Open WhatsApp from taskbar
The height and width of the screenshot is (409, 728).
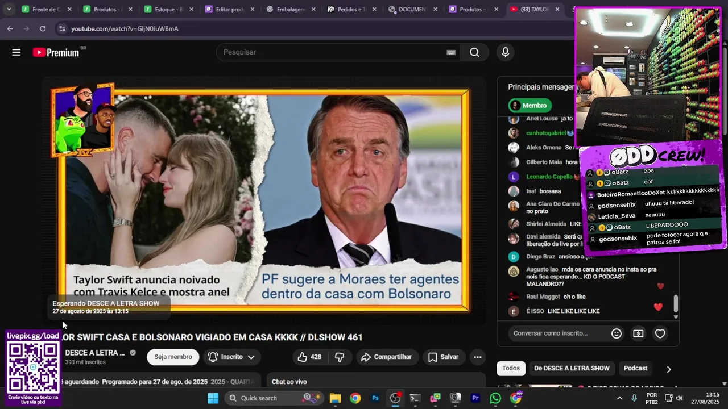tap(495, 398)
